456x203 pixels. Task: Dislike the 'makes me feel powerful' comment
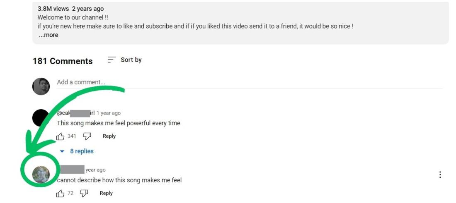87,136
